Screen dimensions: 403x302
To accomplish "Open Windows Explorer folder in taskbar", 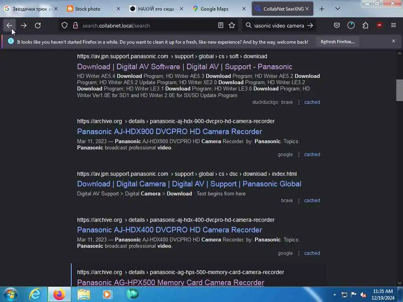I will 84,295.
